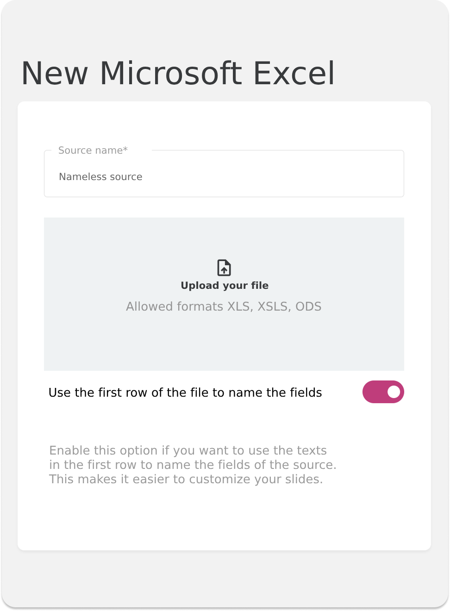450x611 pixels.
Task: Click 'in the first row to name' help line
Action: pyautogui.click(x=193, y=465)
